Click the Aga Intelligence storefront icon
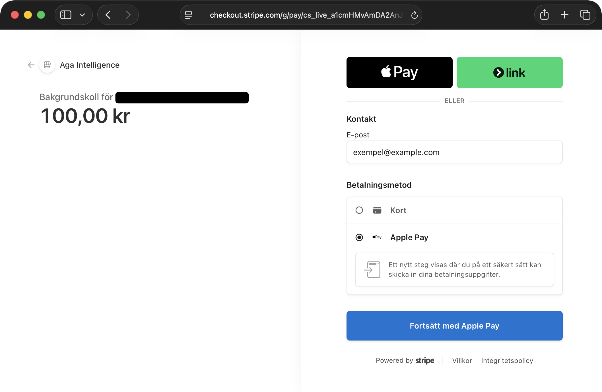Image resolution: width=602 pixels, height=392 pixels. click(x=47, y=65)
